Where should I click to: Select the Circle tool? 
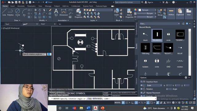pyautogui.click(x=18, y=12)
